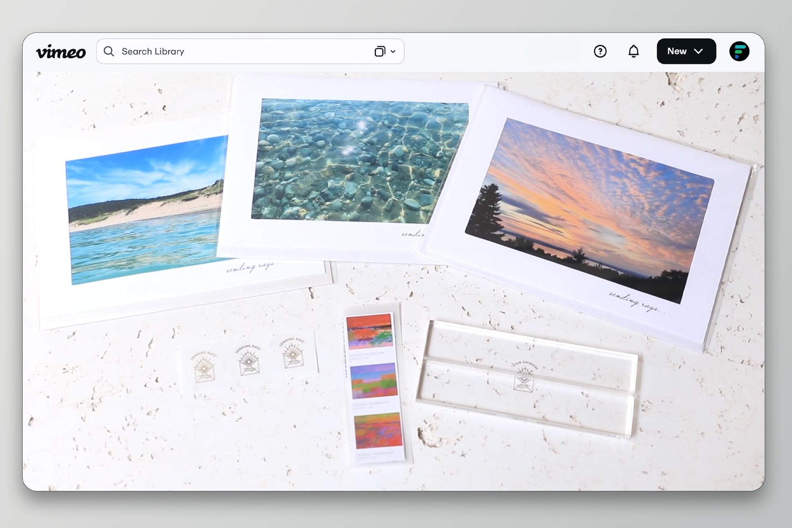Open the New dropdown button
The height and width of the screenshot is (528, 792).
point(686,51)
